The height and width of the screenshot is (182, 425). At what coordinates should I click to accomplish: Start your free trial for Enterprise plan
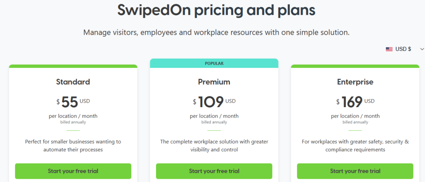355,171
